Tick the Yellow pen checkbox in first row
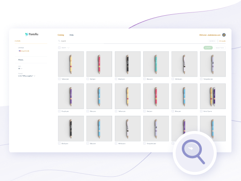Viewport: 241px width, 181px height. pos(59,79)
